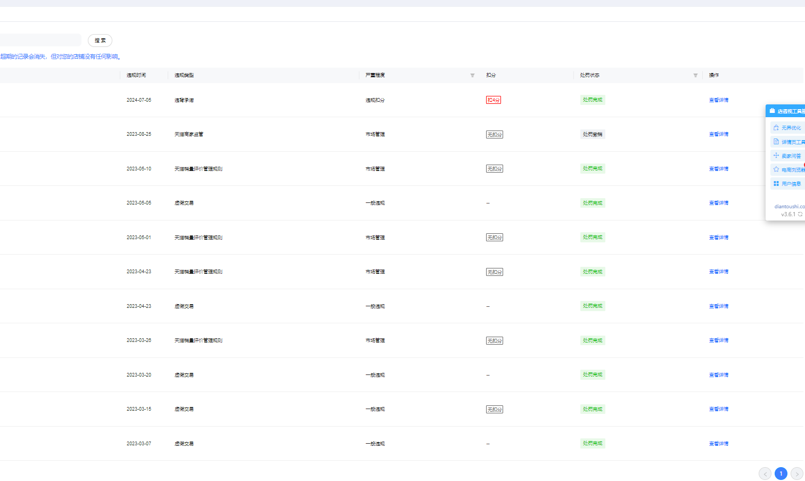The height and width of the screenshot is (481, 805).
Task: Click the red 扣4分 tag
Action: click(494, 100)
